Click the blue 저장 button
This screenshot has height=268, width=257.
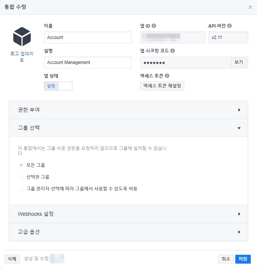(243, 259)
